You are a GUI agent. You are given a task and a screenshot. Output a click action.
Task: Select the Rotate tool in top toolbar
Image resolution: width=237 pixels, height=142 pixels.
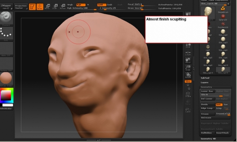click(62, 6)
